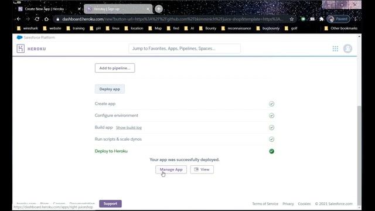Open the Show build log link
The height and width of the screenshot is (211, 375).
click(x=129, y=128)
